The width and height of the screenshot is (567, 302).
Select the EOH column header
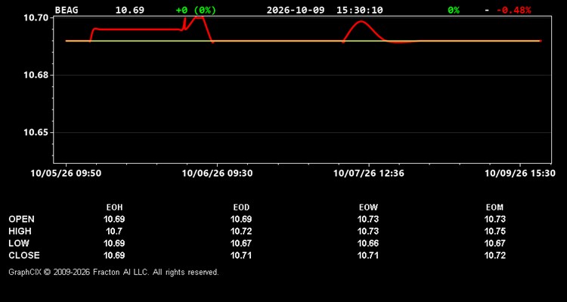click(x=114, y=208)
